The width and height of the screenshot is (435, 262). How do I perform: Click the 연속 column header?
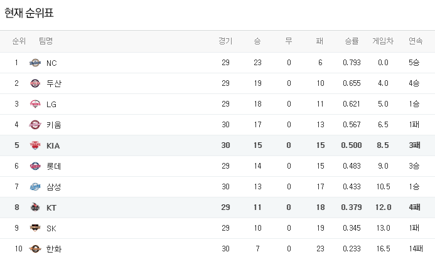pyautogui.click(x=415, y=41)
